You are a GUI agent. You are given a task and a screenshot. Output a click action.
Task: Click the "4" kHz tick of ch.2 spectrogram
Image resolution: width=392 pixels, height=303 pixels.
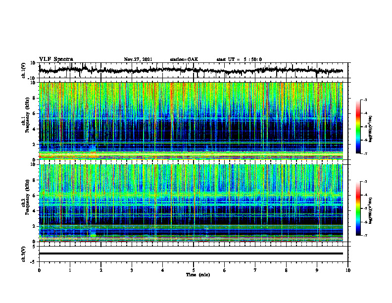tap(35, 211)
